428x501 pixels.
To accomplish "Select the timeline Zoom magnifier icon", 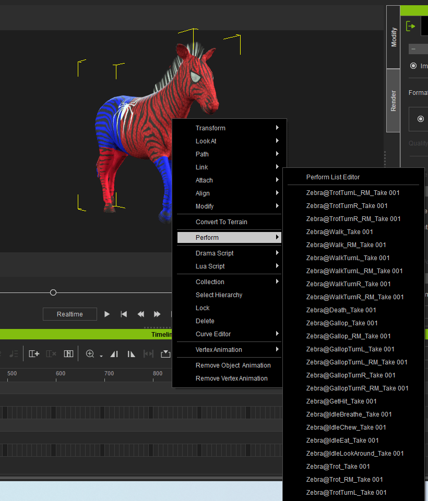I will [x=90, y=353].
